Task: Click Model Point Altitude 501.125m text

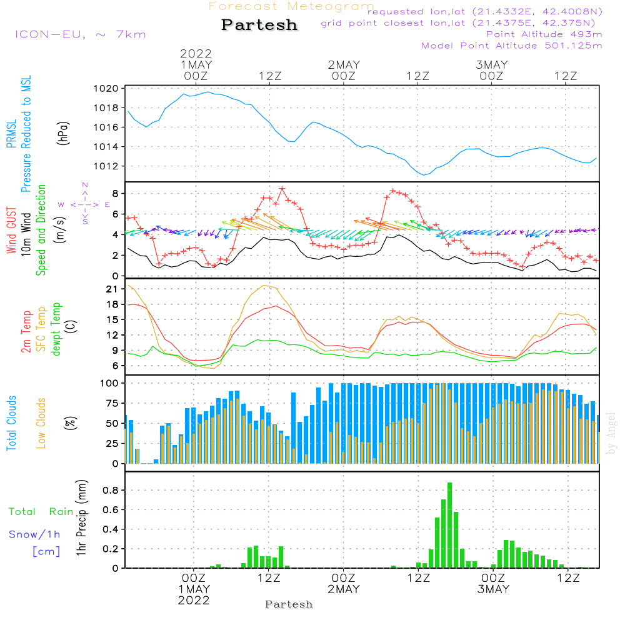Action: (x=512, y=46)
